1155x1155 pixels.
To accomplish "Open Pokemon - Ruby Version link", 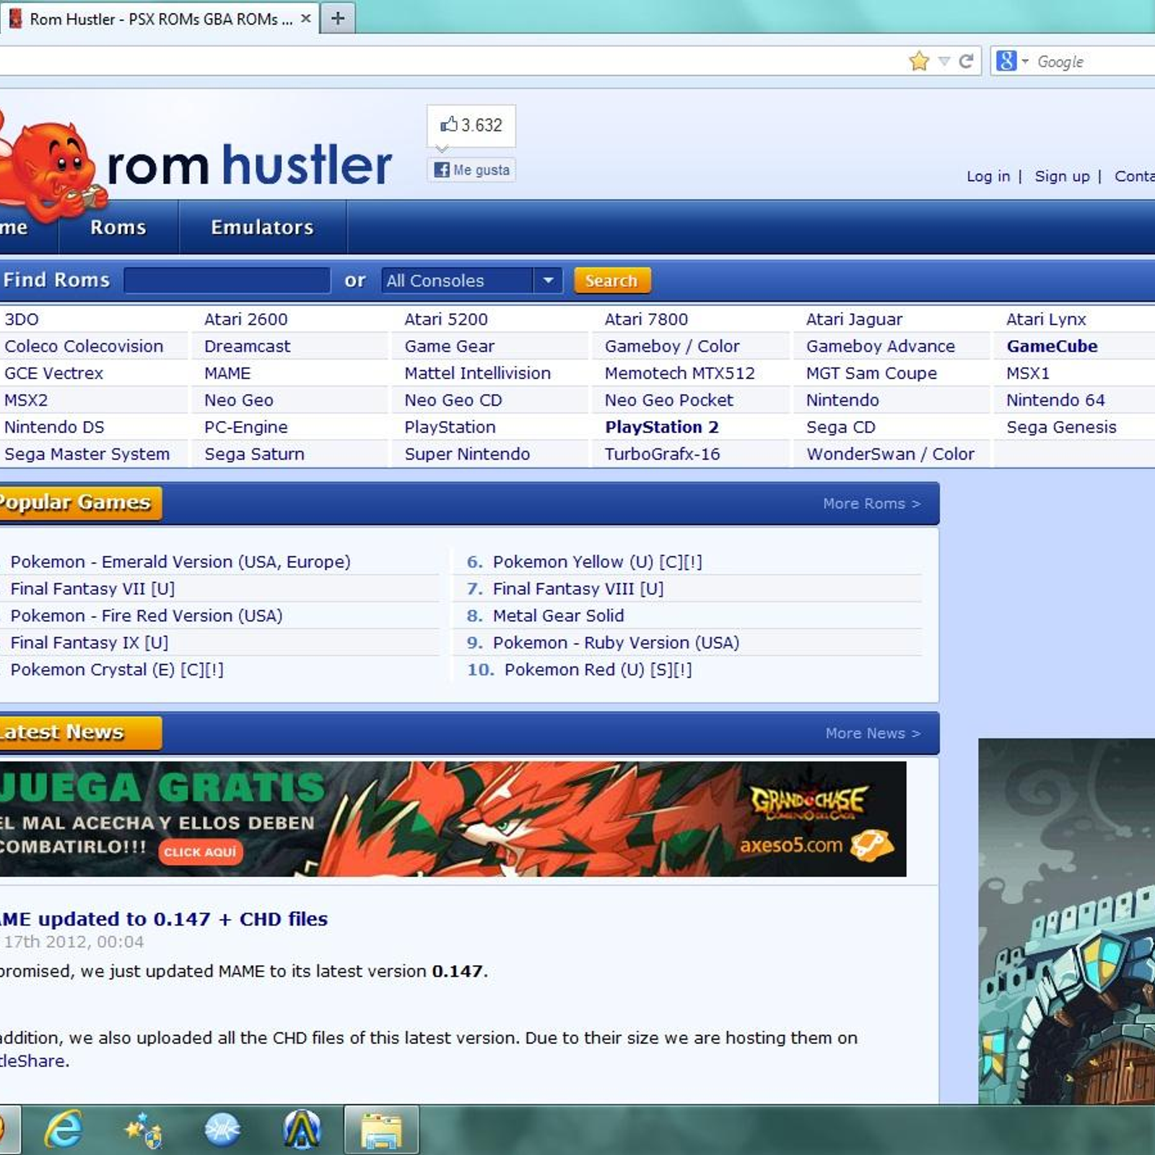I will (x=616, y=642).
